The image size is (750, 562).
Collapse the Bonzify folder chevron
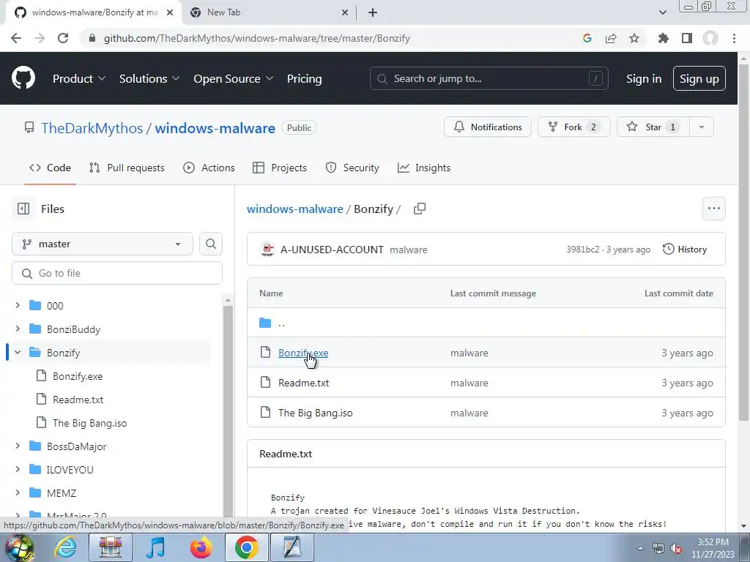(x=18, y=352)
